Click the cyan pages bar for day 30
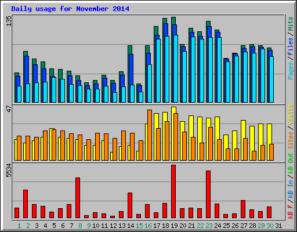Viewport: 297px width, 232px height. click(271, 79)
